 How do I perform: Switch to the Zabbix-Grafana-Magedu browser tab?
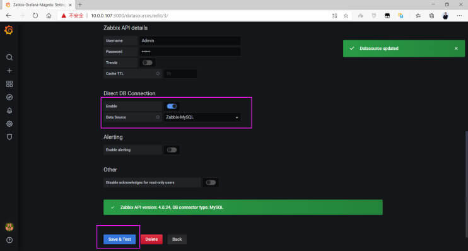tap(39, 5)
